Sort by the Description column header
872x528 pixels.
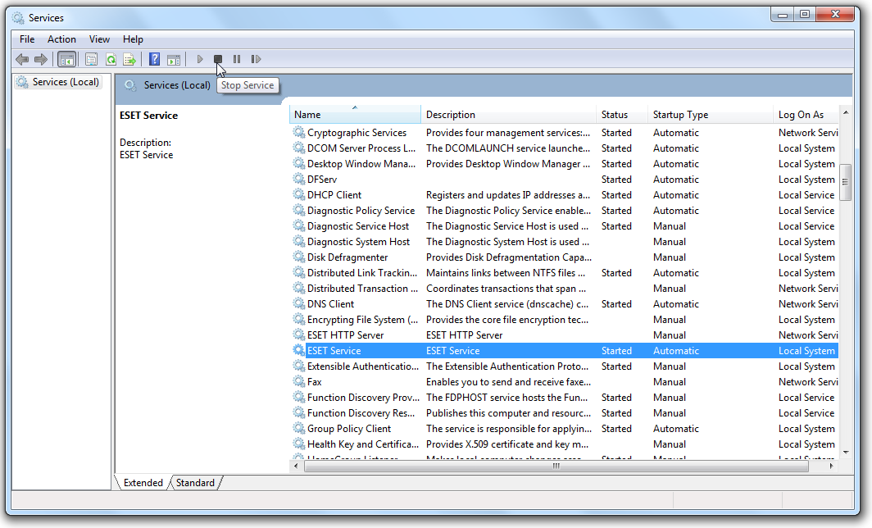(x=508, y=115)
